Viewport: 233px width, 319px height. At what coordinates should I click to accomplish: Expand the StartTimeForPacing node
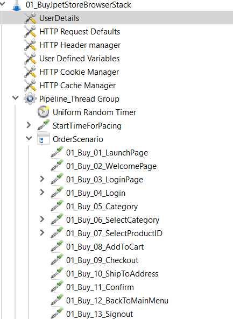click(29, 125)
